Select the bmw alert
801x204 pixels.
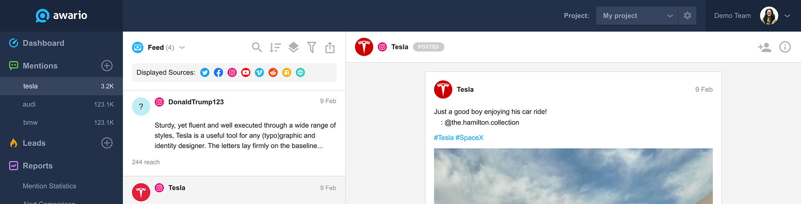(x=61, y=122)
